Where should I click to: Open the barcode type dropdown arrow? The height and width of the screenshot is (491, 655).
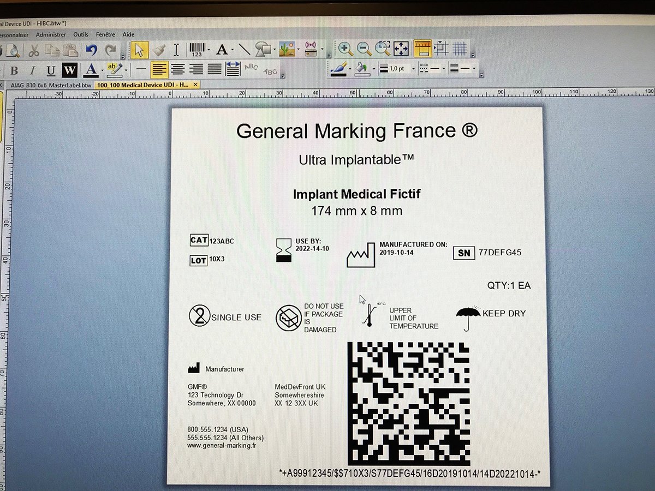(x=209, y=50)
